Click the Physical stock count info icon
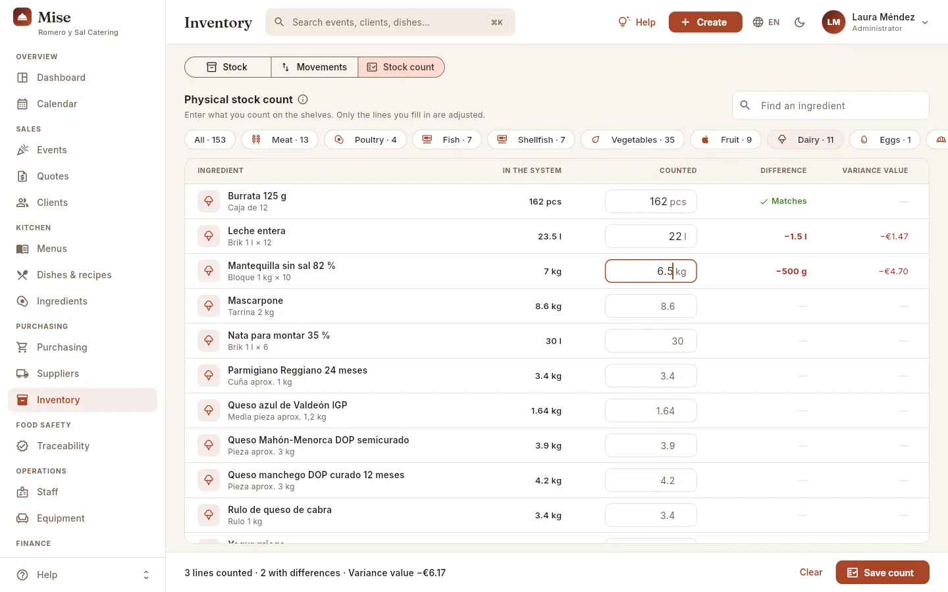948x592 pixels. tap(303, 99)
